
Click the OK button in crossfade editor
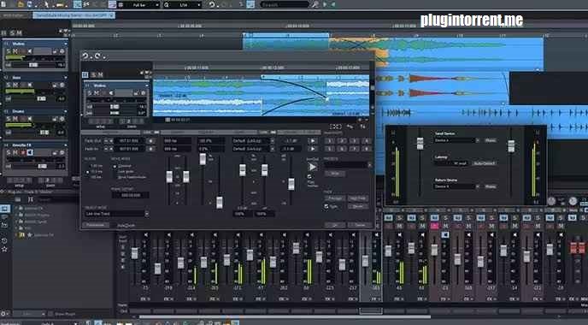click(335, 225)
